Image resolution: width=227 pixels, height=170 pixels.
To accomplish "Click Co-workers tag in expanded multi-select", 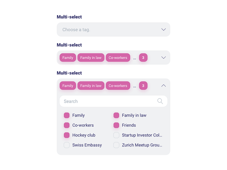I will (118, 85).
